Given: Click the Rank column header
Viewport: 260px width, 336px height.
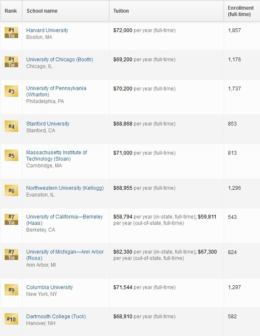Looking at the screenshot, I should [x=11, y=11].
